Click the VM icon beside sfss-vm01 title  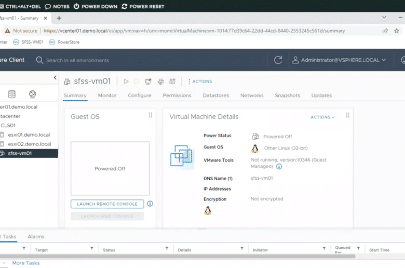67,82
